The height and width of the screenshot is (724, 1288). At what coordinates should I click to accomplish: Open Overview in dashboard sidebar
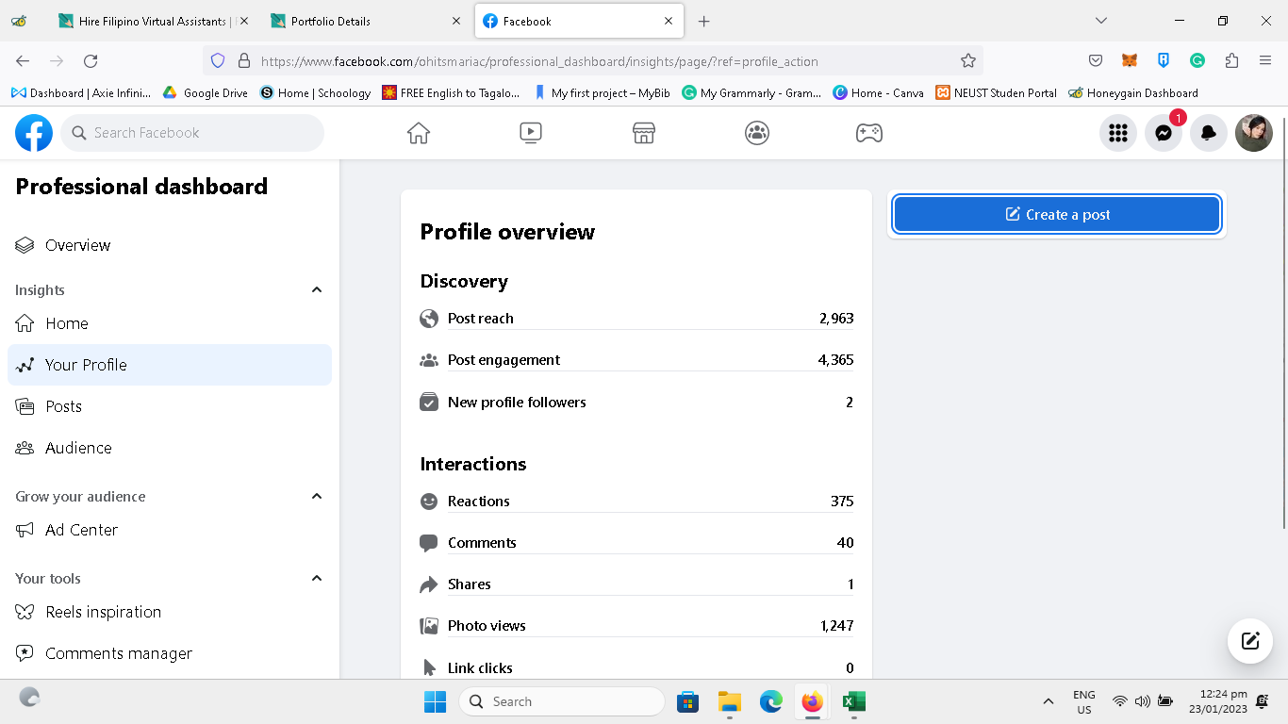click(170, 245)
